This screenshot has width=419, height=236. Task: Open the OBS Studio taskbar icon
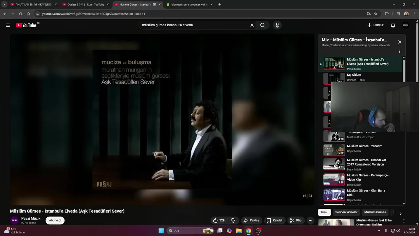(x=258, y=231)
